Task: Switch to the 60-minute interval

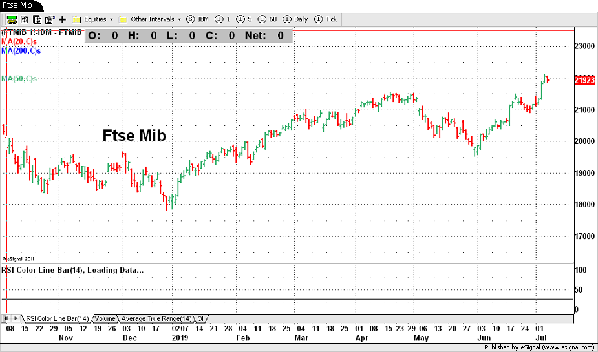Action: [268, 19]
